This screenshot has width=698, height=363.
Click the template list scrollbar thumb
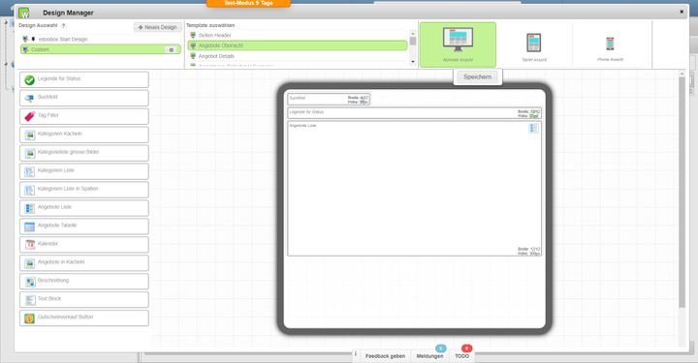[413, 42]
